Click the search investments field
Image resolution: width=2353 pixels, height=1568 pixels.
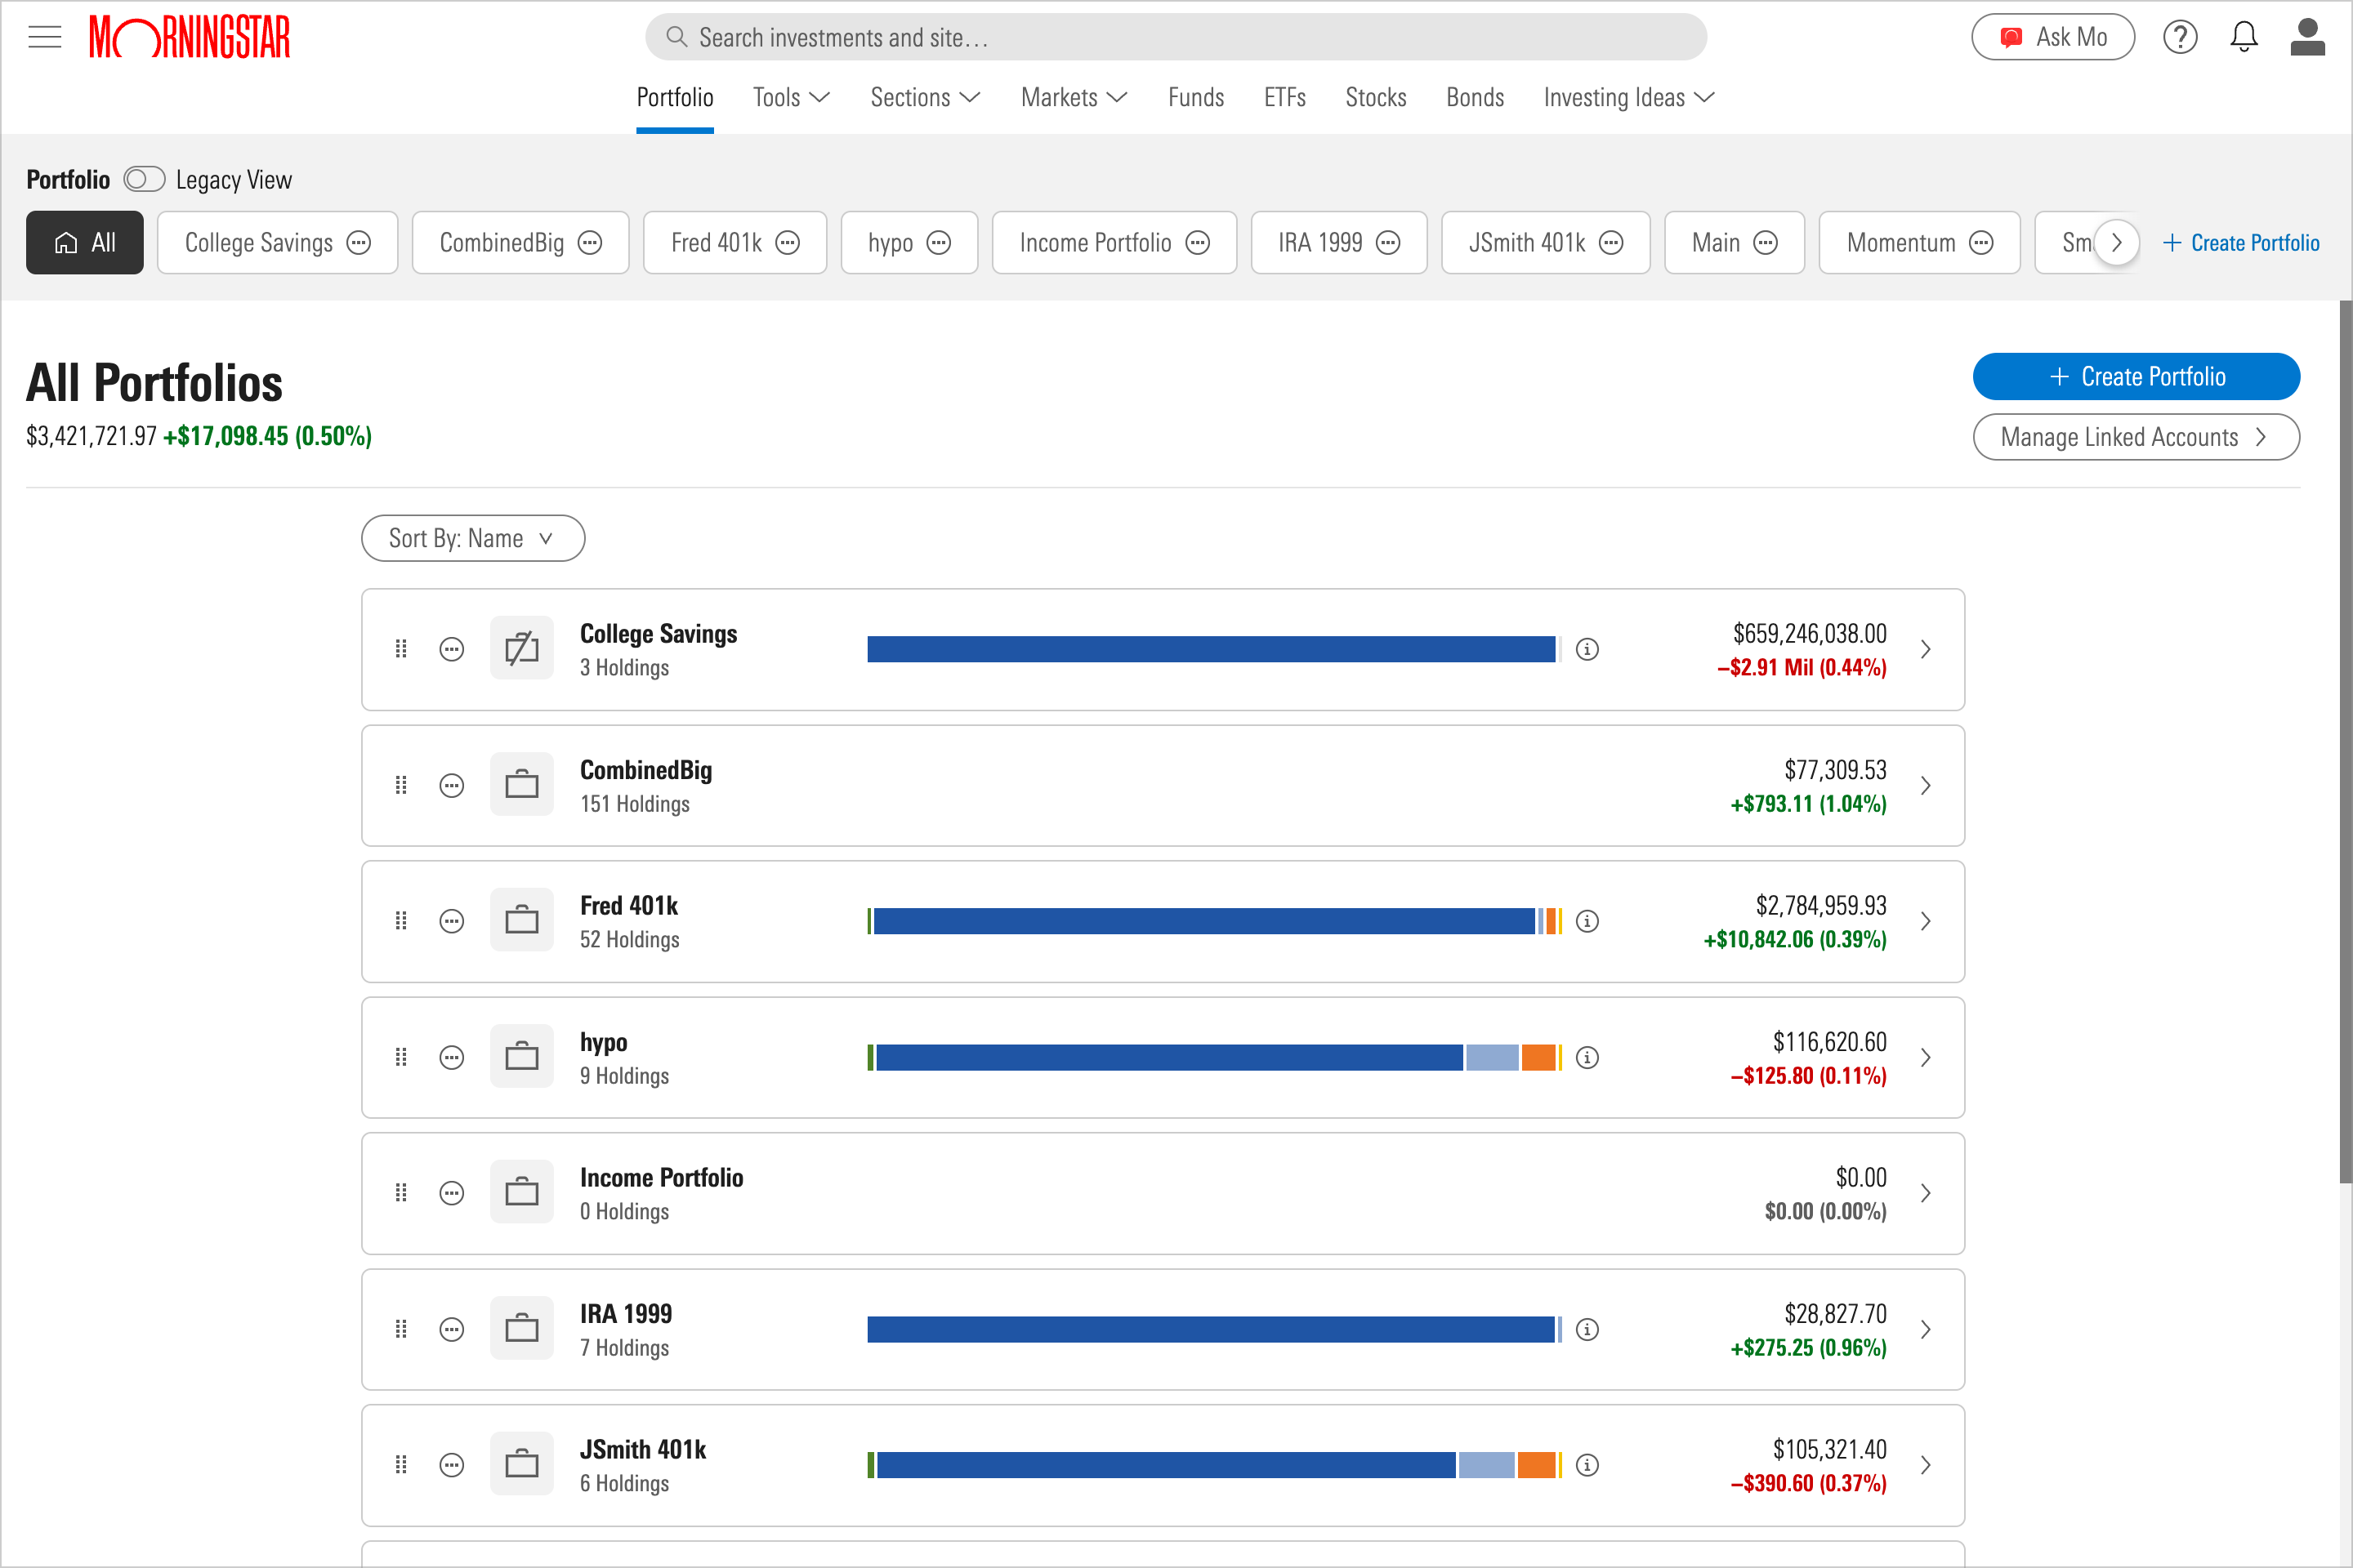tap(1176, 37)
